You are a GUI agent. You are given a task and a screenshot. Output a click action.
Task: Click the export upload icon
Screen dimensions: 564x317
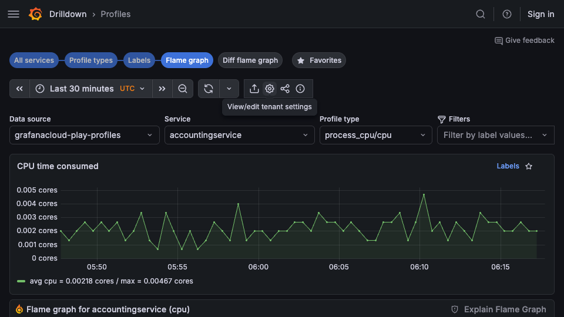[x=254, y=89]
